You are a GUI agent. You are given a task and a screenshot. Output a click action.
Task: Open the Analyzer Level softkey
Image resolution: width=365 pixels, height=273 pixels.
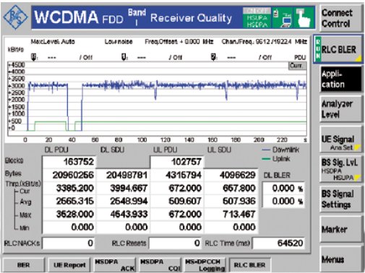point(340,110)
